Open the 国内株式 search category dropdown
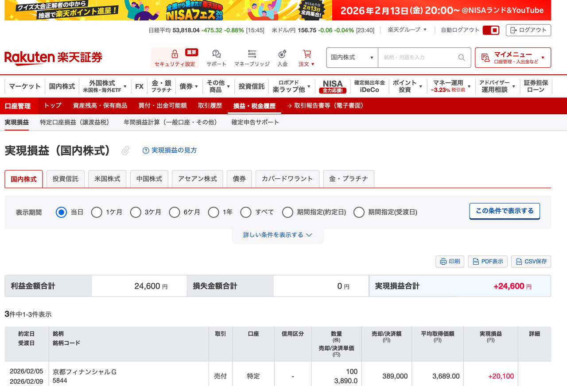This screenshot has height=386, width=567. tap(352, 58)
